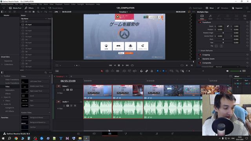The width and height of the screenshot is (251, 141).
Task: Toggle the position lock padlock icon
Action: point(152,71)
